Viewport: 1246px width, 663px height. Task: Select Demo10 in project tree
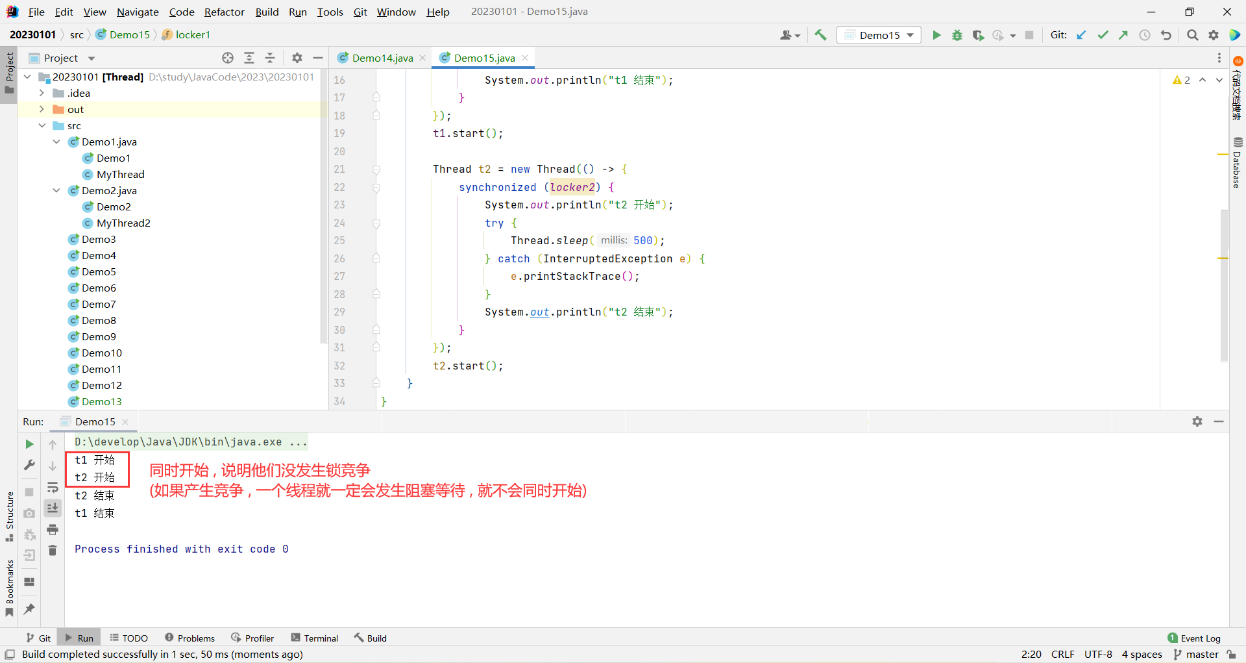(x=101, y=353)
